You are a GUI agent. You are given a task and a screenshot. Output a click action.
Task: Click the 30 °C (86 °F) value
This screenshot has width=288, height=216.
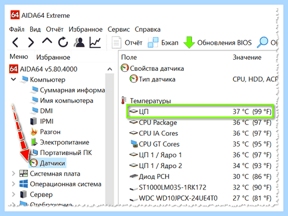(252, 177)
